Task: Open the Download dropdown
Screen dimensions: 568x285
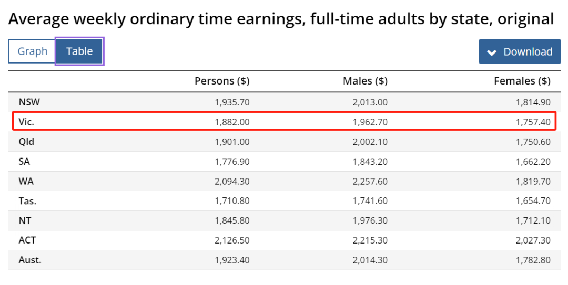Action: [520, 51]
